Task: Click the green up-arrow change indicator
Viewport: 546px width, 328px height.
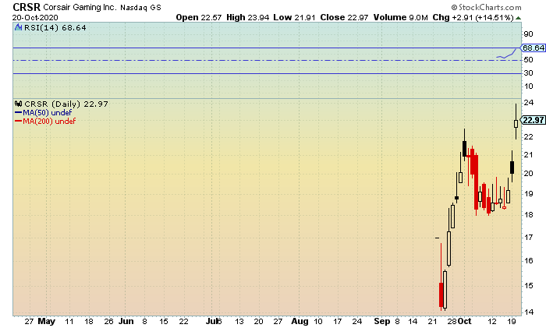Action: pyautogui.click(x=518, y=18)
